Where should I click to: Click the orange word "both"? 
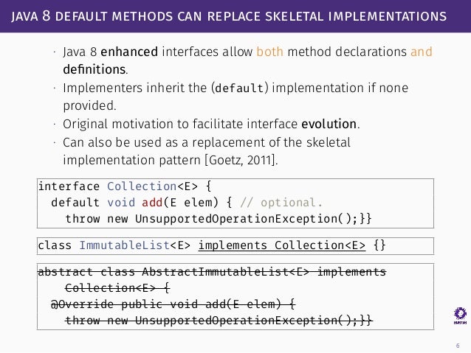269,52
